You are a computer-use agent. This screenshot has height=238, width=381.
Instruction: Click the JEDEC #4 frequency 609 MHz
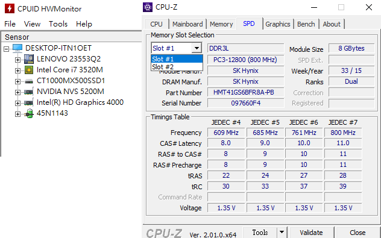click(226, 133)
